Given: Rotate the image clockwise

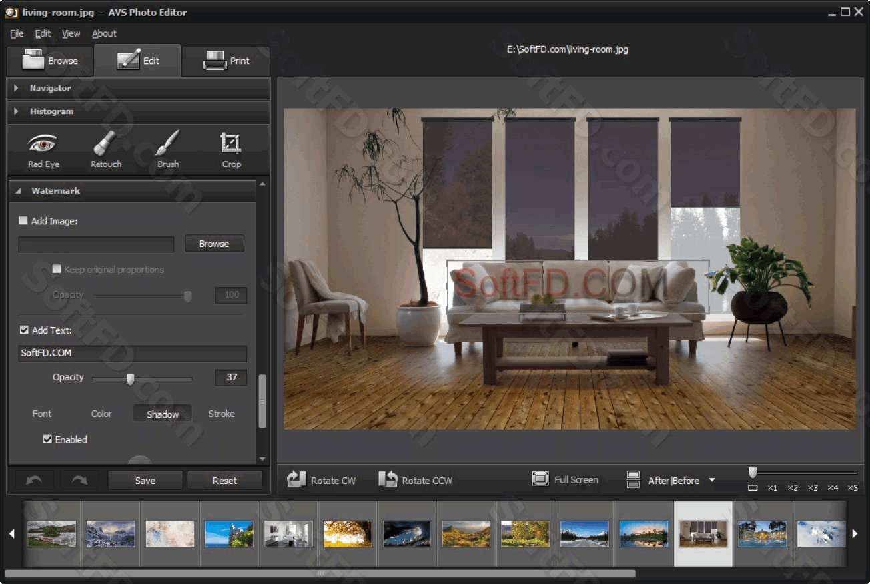Looking at the screenshot, I should [321, 479].
